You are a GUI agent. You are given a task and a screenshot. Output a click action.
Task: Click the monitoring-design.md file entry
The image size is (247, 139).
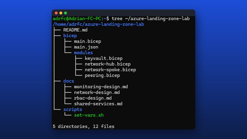[101, 87]
